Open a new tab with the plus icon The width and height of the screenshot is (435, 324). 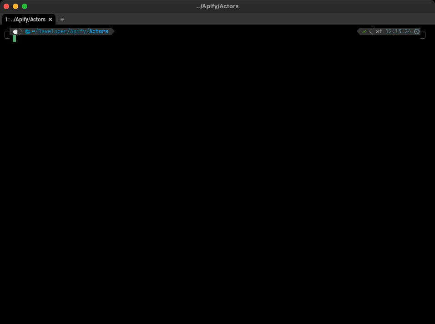[62, 20]
